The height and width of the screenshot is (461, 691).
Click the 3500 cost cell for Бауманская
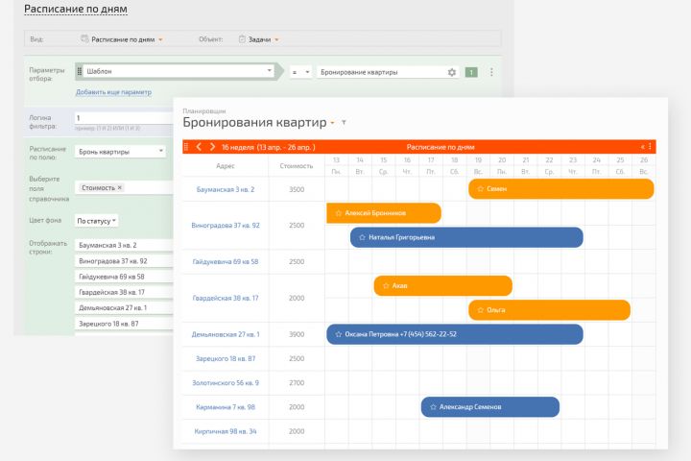297,189
